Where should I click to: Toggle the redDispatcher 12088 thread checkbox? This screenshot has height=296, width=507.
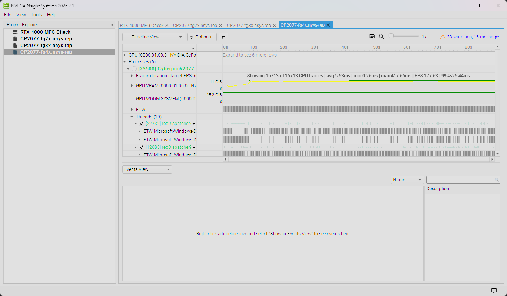point(141,147)
